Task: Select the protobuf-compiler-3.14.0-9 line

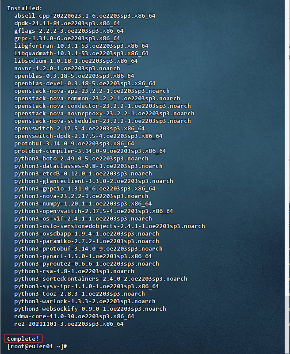Action: [90, 151]
